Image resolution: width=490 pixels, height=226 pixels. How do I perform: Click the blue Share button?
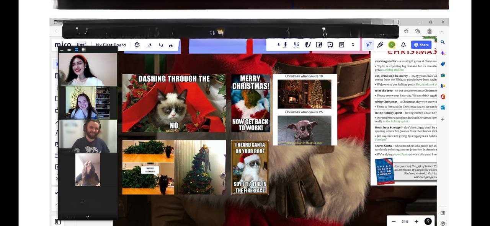pyautogui.click(x=421, y=45)
